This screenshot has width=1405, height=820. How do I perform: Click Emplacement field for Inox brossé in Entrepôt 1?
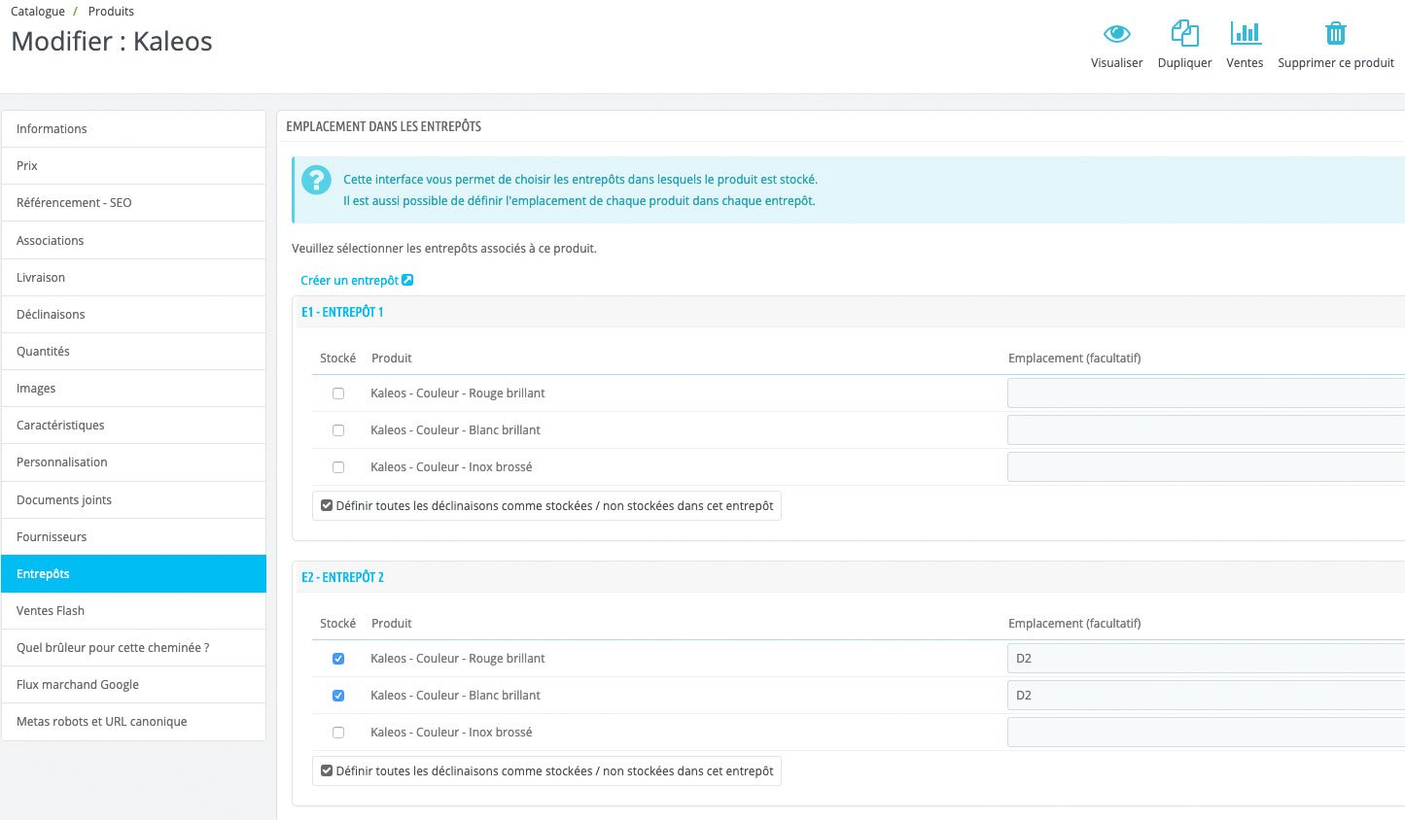pyautogui.click(x=1206, y=467)
